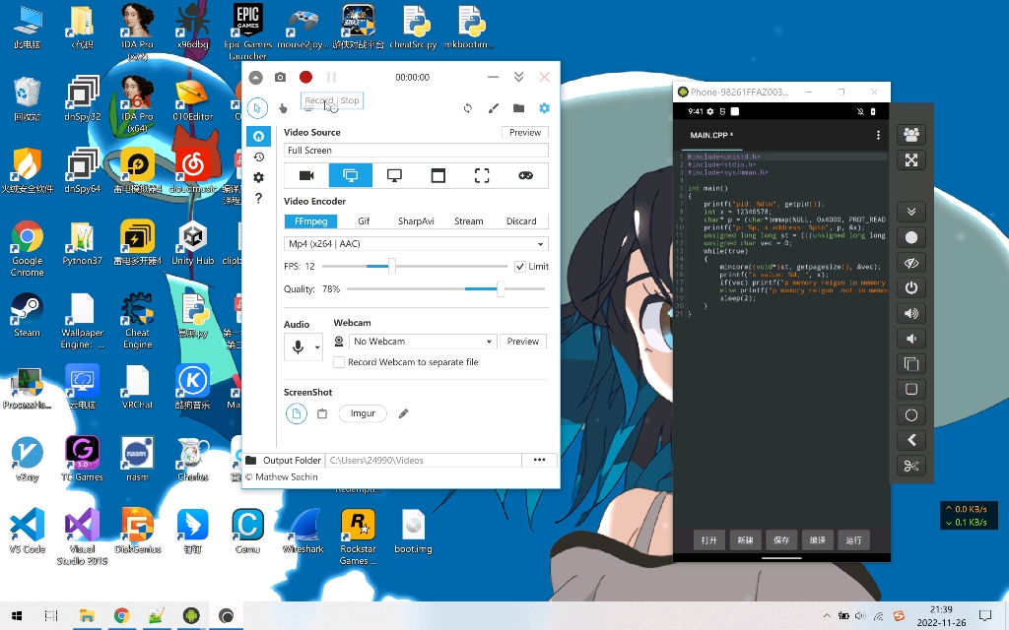
Task: Open the overlay brush tool in Captura
Action: [x=494, y=108]
